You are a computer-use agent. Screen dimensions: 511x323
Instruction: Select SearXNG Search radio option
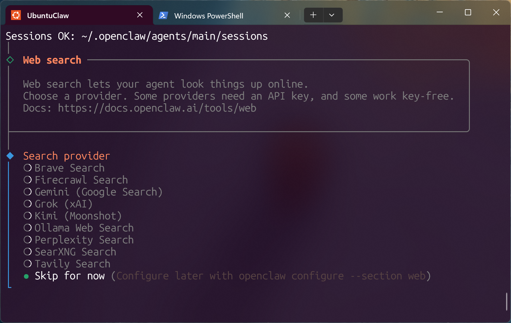point(70,252)
